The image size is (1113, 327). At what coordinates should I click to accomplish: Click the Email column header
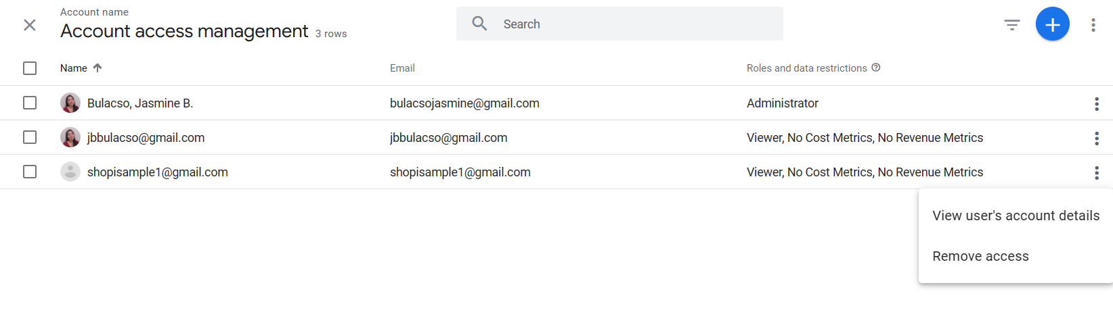[x=402, y=68]
